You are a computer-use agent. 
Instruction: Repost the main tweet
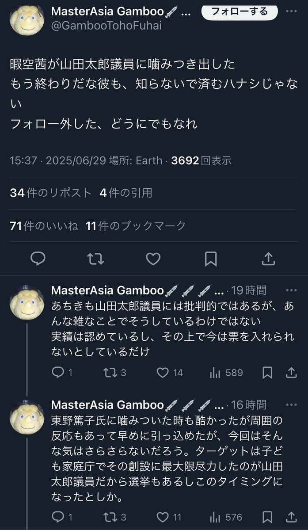click(x=95, y=259)
